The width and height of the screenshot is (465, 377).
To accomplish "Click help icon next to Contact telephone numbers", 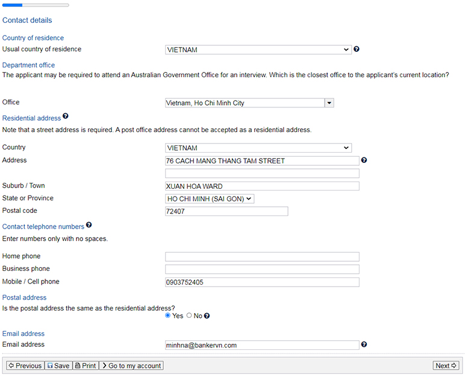I will tap(89, 225).
